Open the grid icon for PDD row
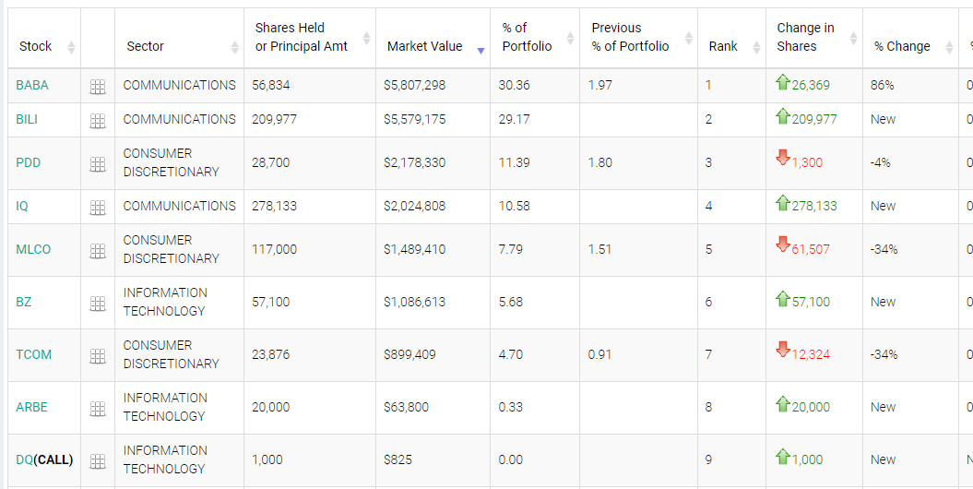This screenshot has height=489, width=973. pos(98,164)
